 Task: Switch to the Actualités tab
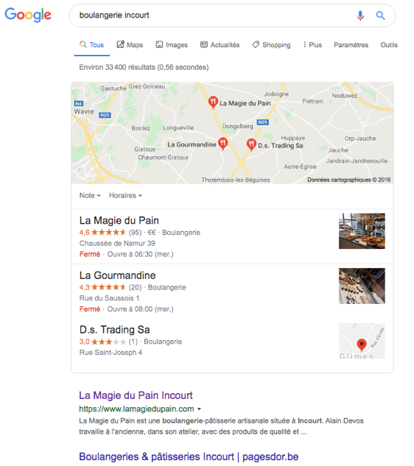pos(220,45)
